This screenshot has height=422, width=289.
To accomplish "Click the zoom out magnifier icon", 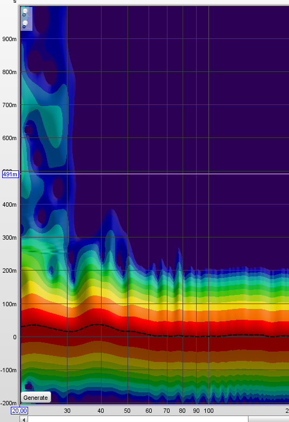I will [x=26, y=24].
